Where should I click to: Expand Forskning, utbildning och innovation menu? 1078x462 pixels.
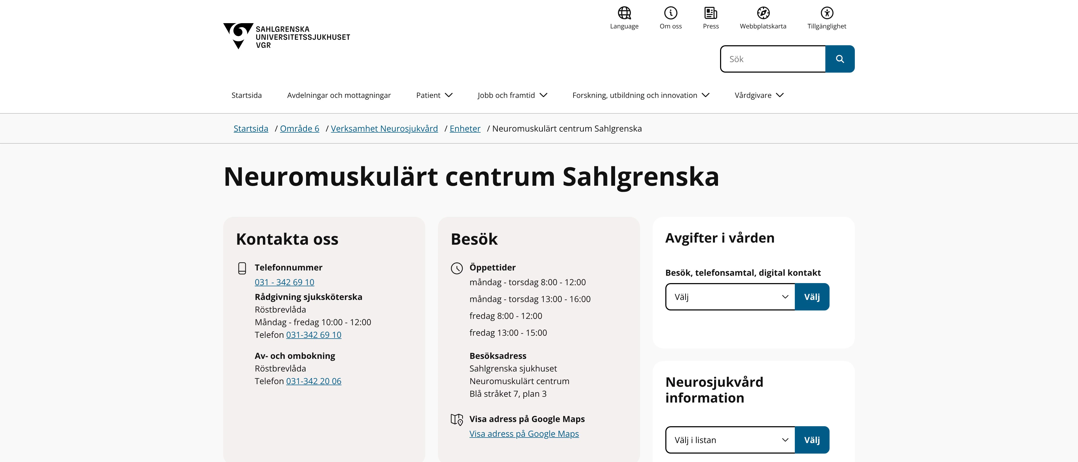pyautogui.click(x=641, y=96)
